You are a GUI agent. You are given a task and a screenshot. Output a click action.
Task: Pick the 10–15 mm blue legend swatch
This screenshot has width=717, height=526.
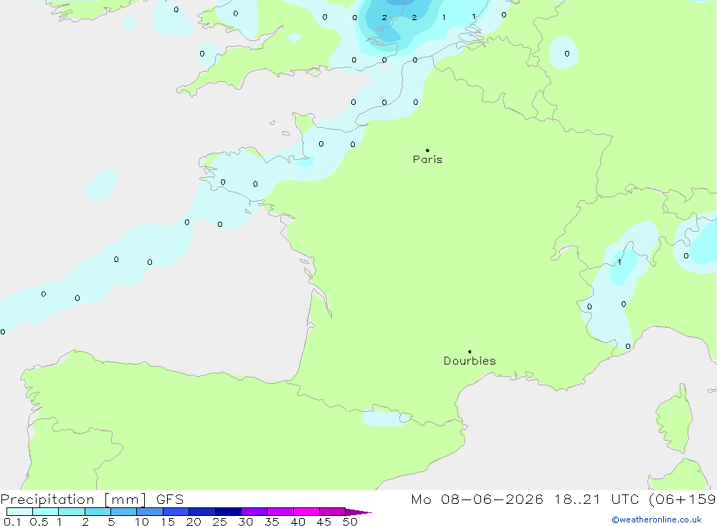(x=150, y=512)
